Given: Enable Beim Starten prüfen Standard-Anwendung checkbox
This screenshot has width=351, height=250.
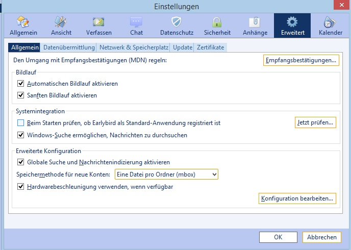Looking at the screenshot, I should [x=20, y=122].
